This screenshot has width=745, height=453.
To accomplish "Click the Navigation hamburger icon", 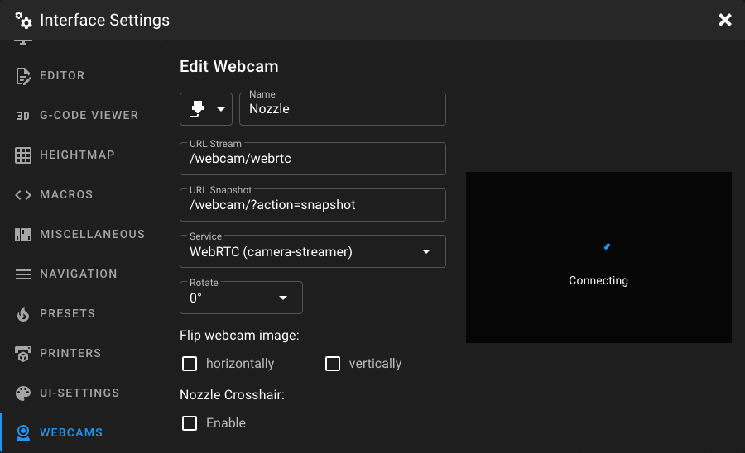I will click(23, 274).
